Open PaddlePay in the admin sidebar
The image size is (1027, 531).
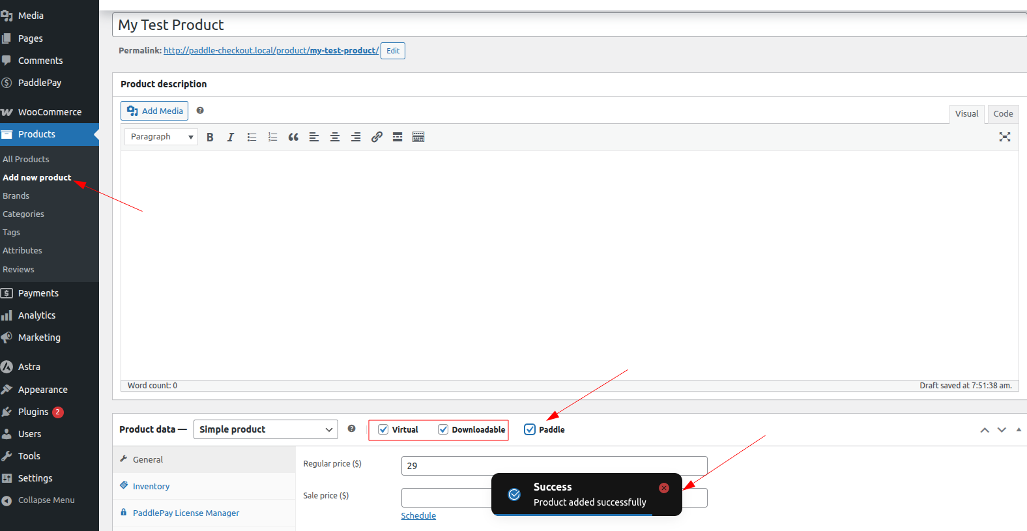point(50,83)
